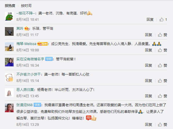Open 不许偷次小饼干's profile link
Viewport: 173px width, 129px height.
(x=28, y=74)
